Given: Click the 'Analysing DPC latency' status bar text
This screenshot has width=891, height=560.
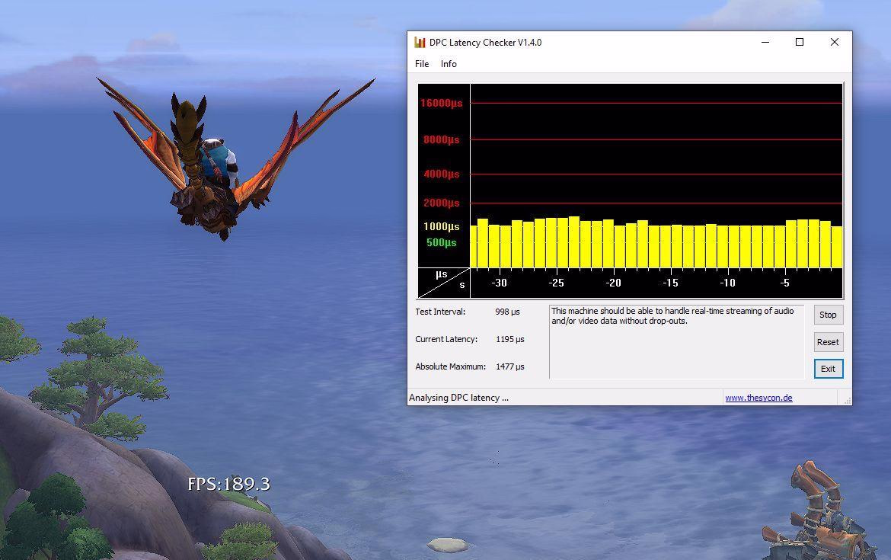Looking at the screenshot, I should (458, 398).
